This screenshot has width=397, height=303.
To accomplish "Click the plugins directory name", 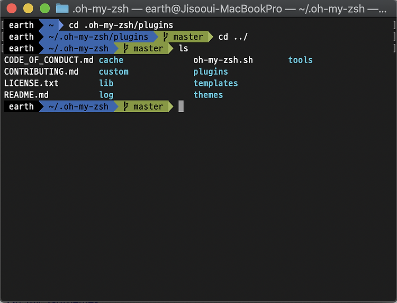I will (x=211, y=72).
